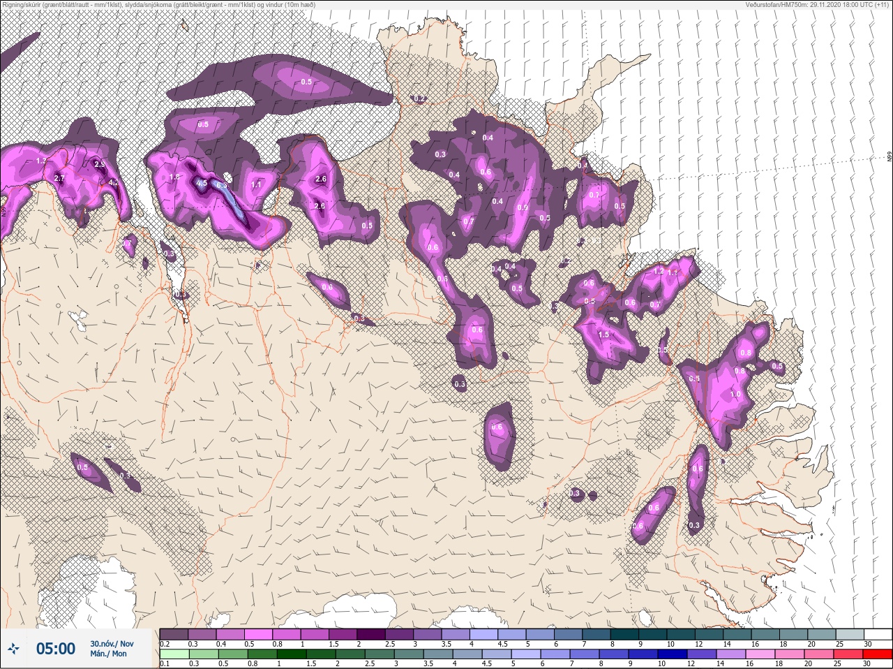Click the date text "30.nóv./ Nov"
This screenshot has width=893, height=669.
pos(112,644)
